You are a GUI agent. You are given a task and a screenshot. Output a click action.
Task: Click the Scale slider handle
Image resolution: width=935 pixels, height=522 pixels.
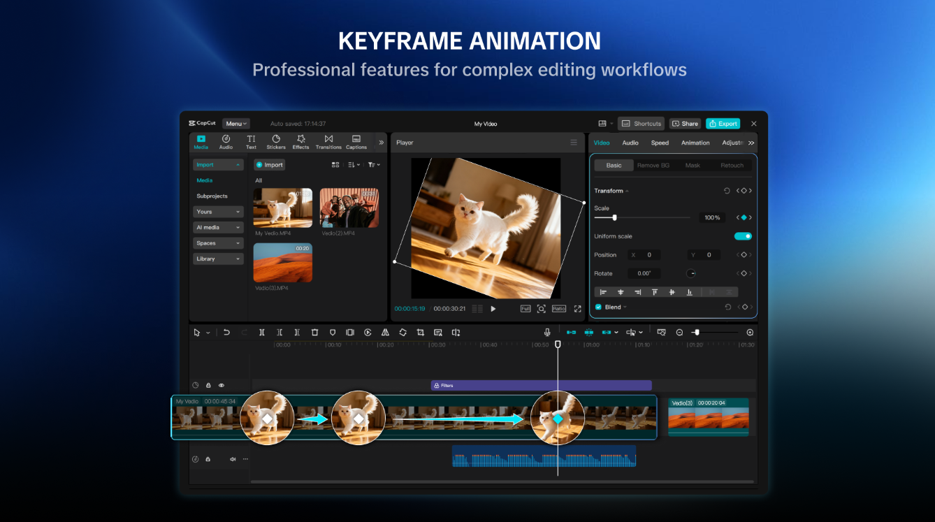pyautogui.click(x=614, y=217)
